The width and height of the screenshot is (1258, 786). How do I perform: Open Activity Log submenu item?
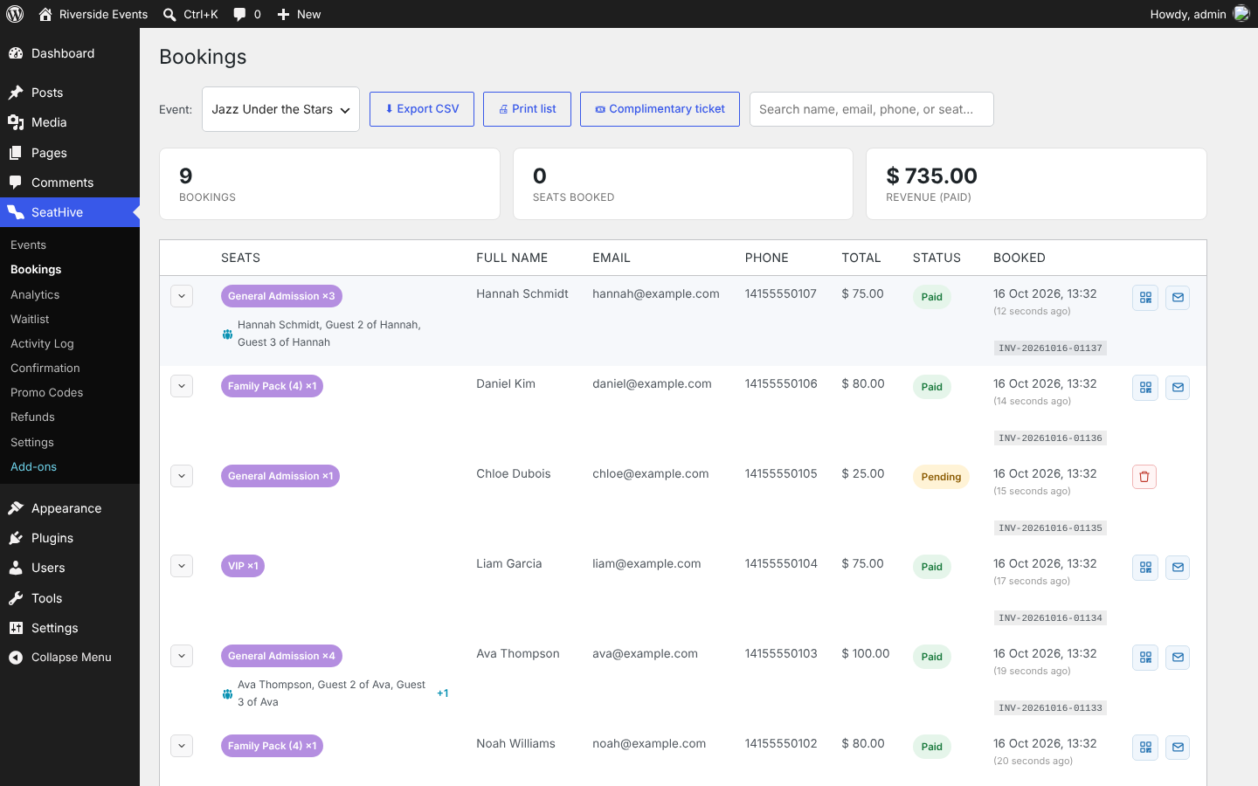pyautogui.click(x=42, y=344)
